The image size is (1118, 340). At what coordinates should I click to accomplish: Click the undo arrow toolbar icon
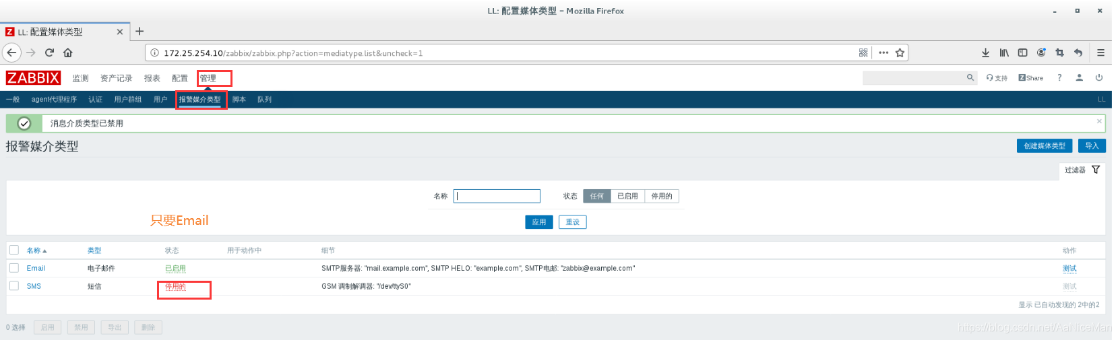pos(1078,53)
